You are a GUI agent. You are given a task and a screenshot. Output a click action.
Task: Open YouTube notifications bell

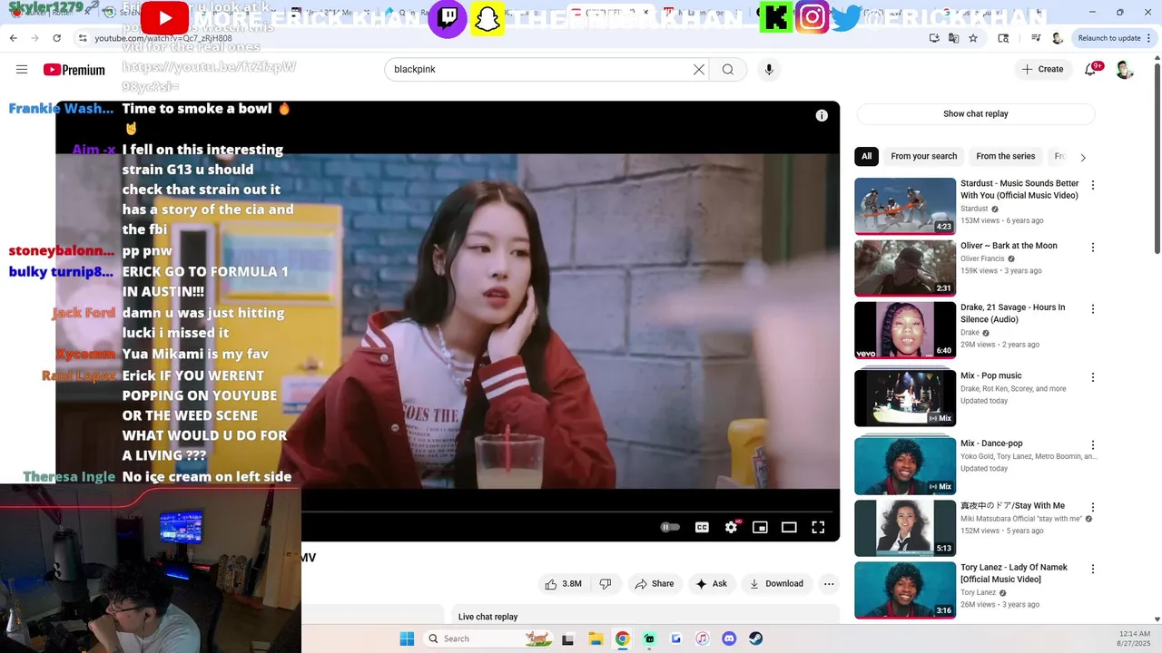[1091, 69]
